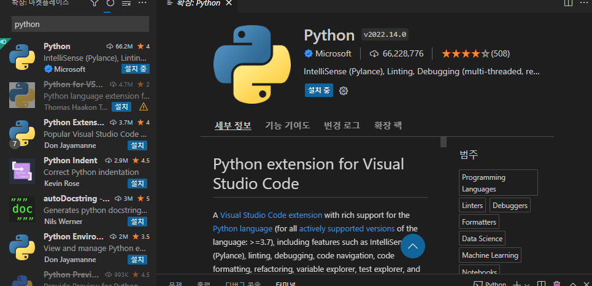This screenshot has width=592, height=286.
Task: Click the trash icon to kill terminal
Action: pyautogui.click(x=556, y=284)
